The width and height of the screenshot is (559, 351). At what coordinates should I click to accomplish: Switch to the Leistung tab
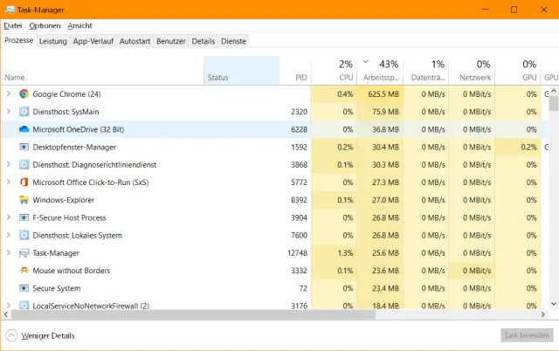pos(52,41)
